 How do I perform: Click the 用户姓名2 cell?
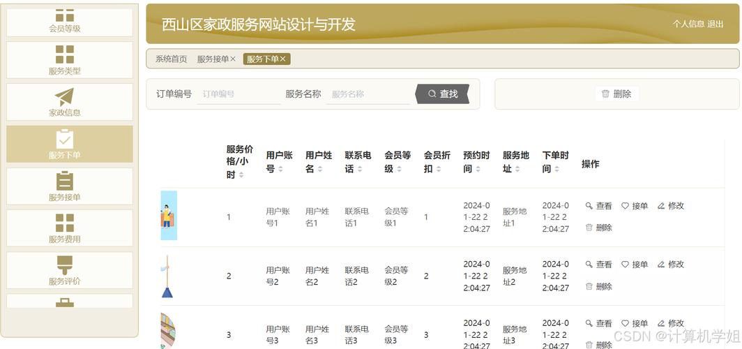(x=317, y=276)
